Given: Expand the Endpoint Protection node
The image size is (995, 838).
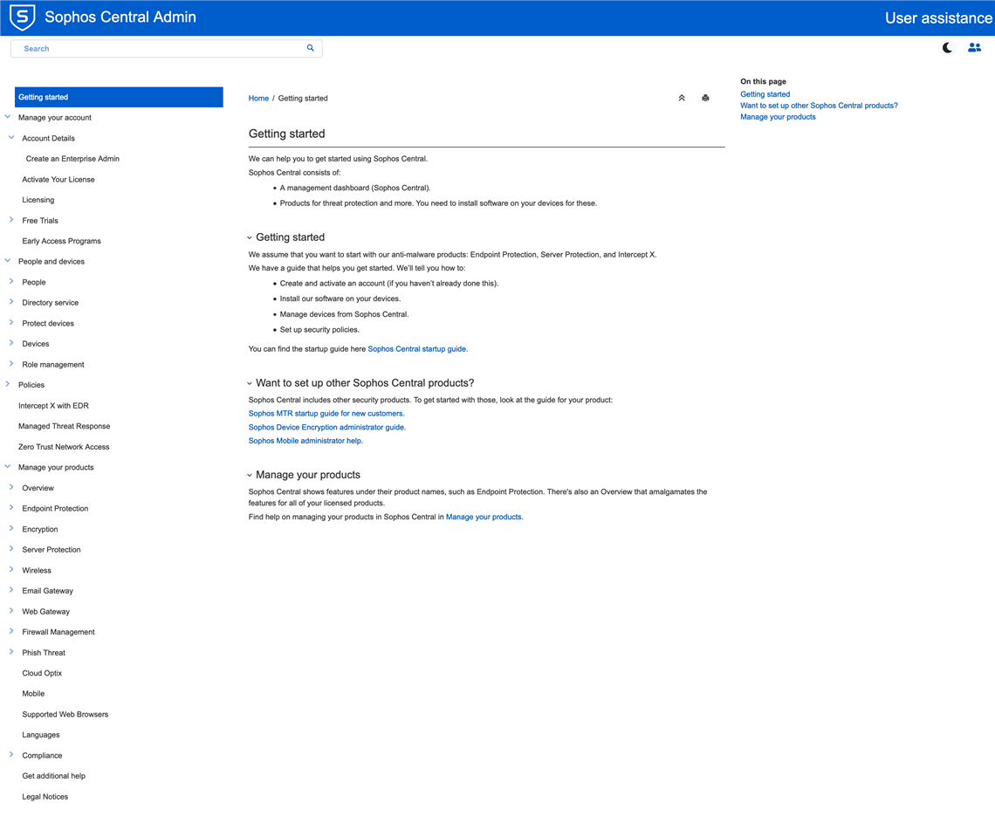Looking at the screenshot, I should pyautogui.click(x=11, y=508).
